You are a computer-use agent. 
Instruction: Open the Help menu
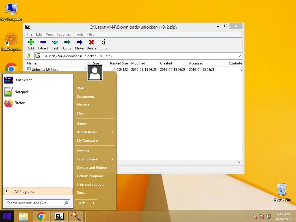point(91,34)
